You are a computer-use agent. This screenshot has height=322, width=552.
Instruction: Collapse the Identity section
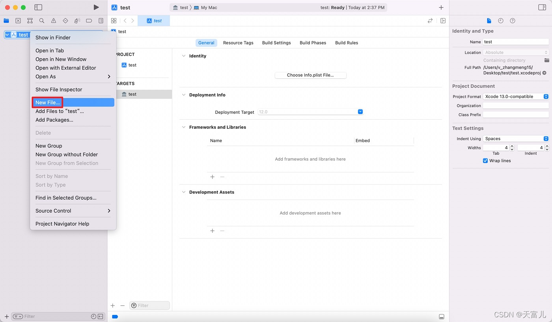point(183,56)
